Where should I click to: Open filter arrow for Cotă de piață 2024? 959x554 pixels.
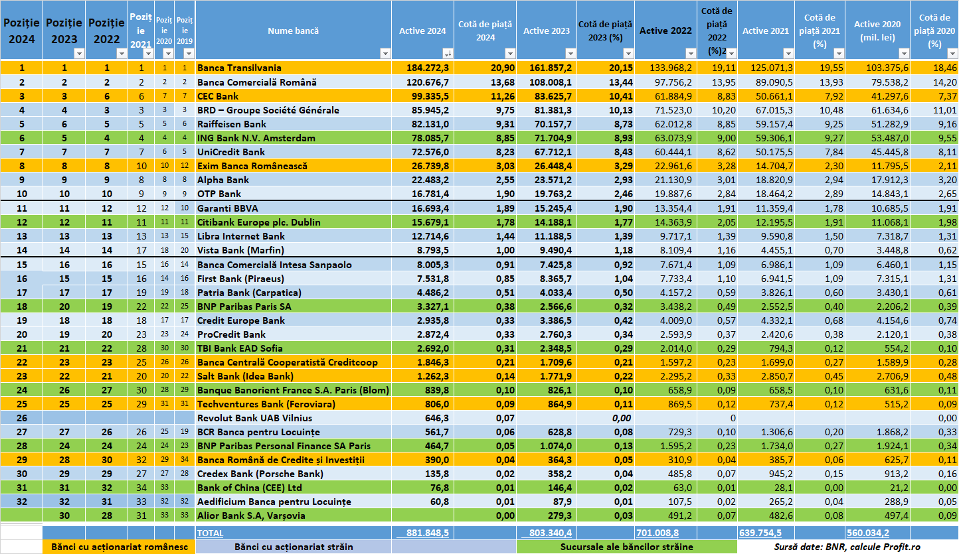pyautogui.click(x=509, y=53)
